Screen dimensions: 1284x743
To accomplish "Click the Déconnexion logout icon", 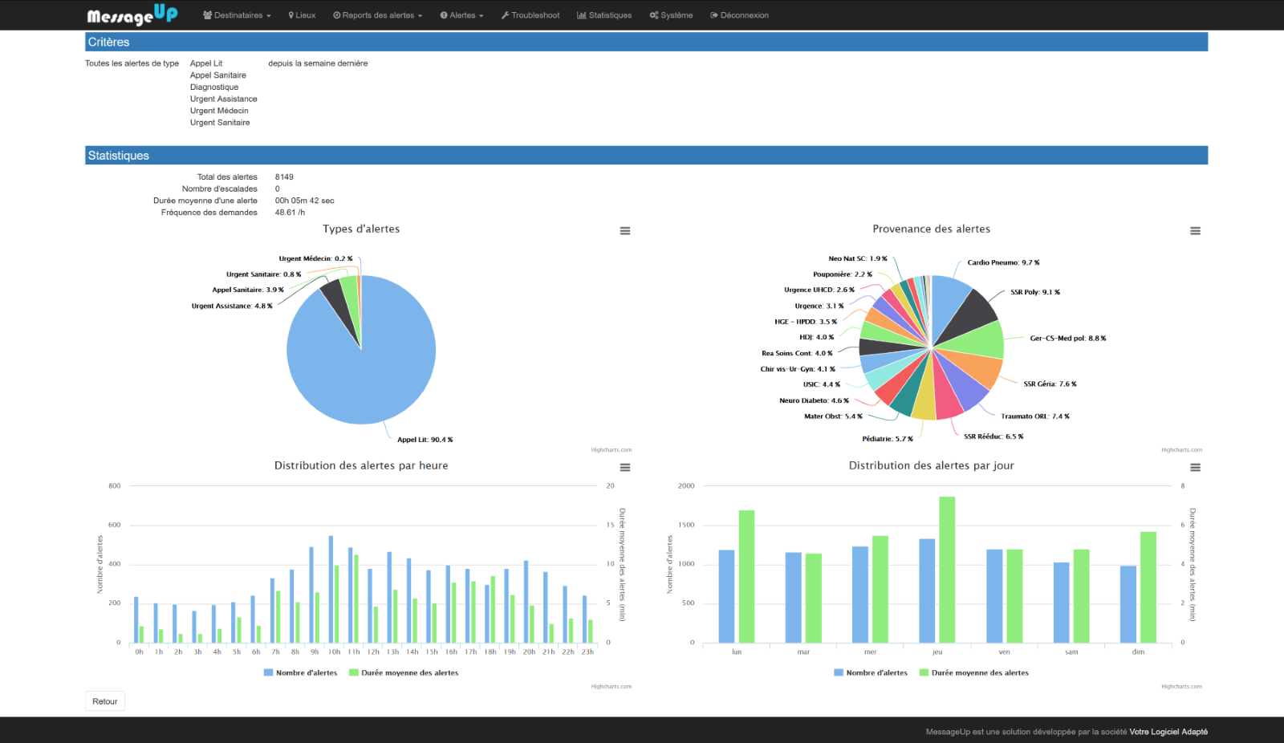I will click(713, 14).
